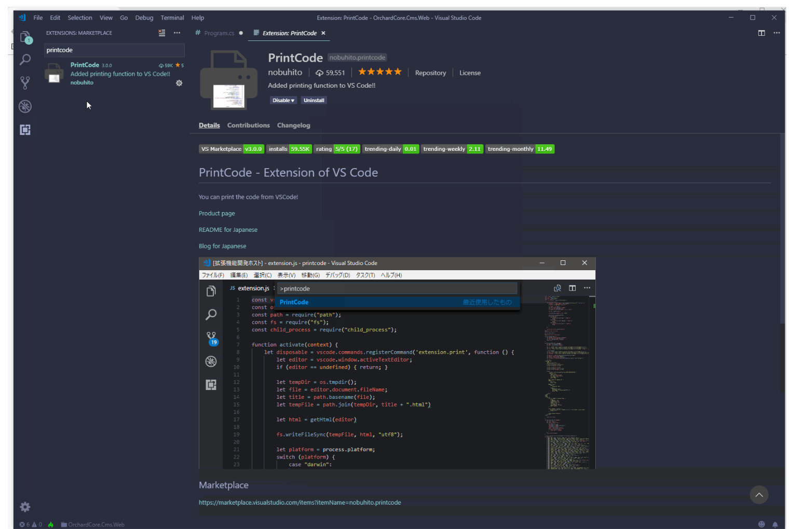Click the gear icon on the PrintCode extension entry
789x529 pixels.
point(179,83)
